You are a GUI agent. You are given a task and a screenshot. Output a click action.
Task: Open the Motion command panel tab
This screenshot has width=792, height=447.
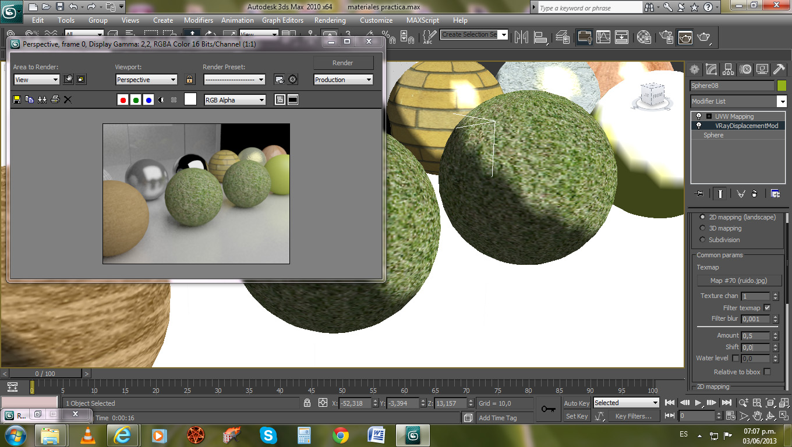tap(745, 69)
